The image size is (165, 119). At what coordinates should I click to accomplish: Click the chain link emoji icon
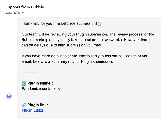[24, 105]
